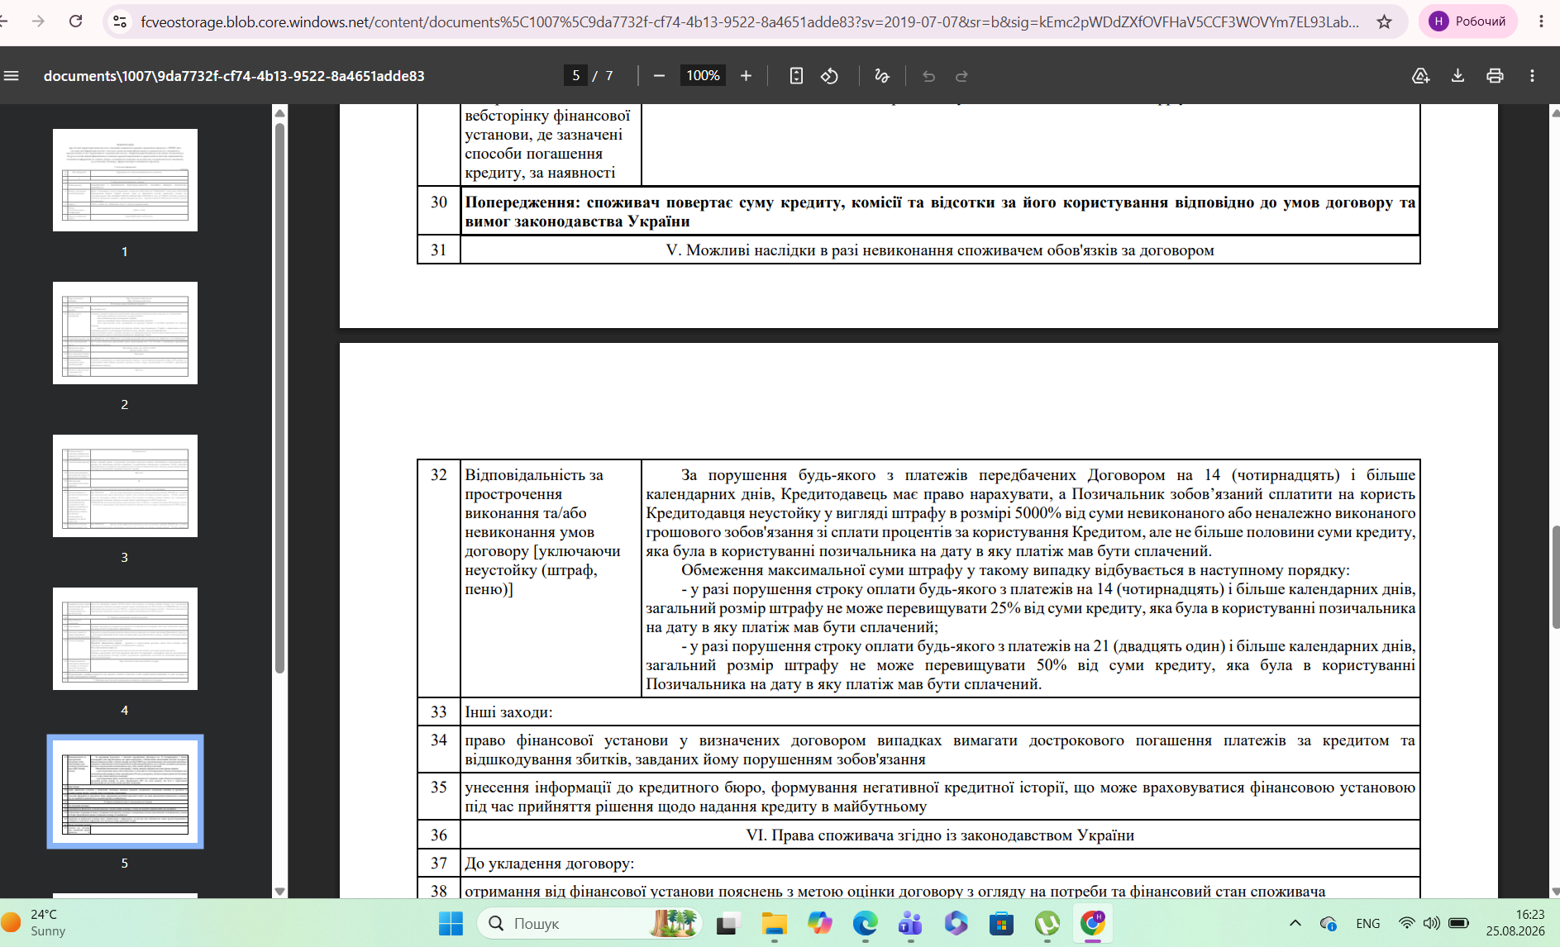Open page 1 thumbnail
The image size is (1560, 947).
point(125,180)
